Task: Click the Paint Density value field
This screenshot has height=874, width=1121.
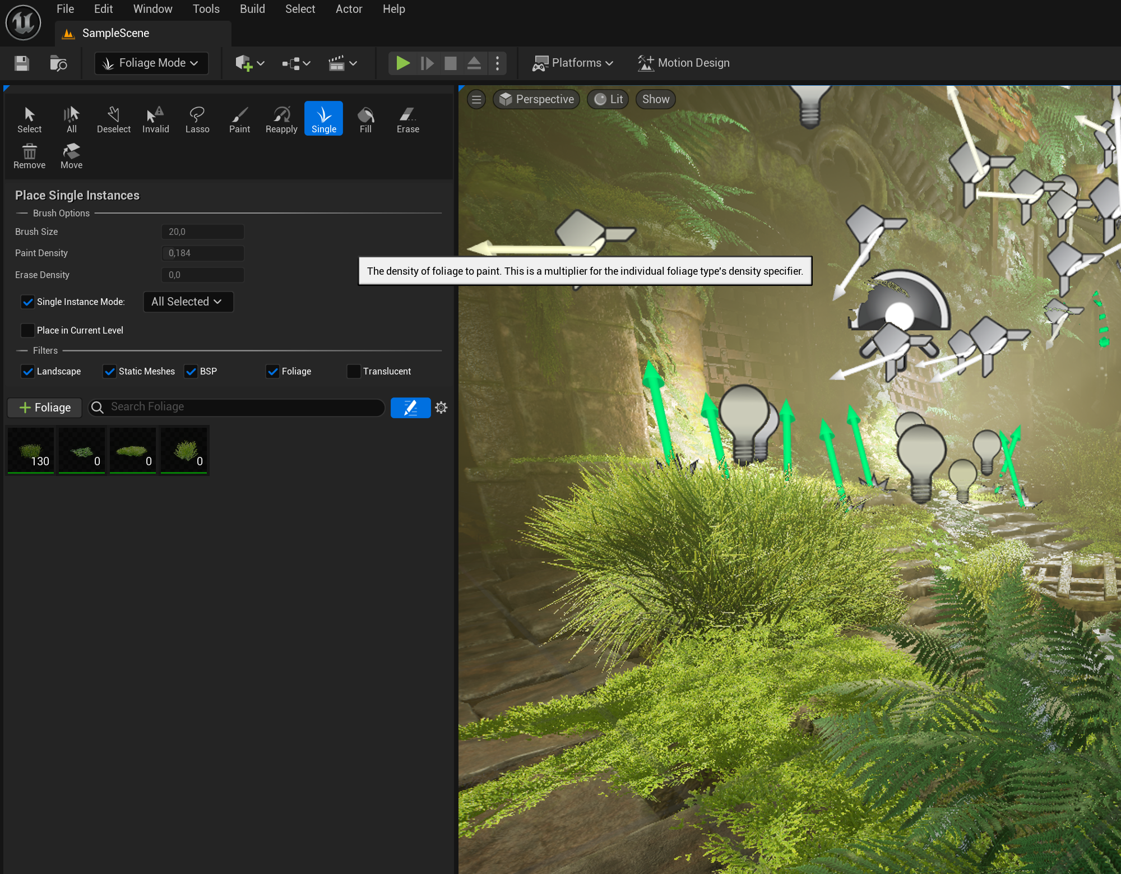Action: 202,253
